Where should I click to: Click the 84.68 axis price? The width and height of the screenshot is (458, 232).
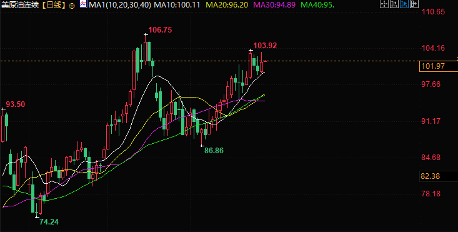click(431, 158)
